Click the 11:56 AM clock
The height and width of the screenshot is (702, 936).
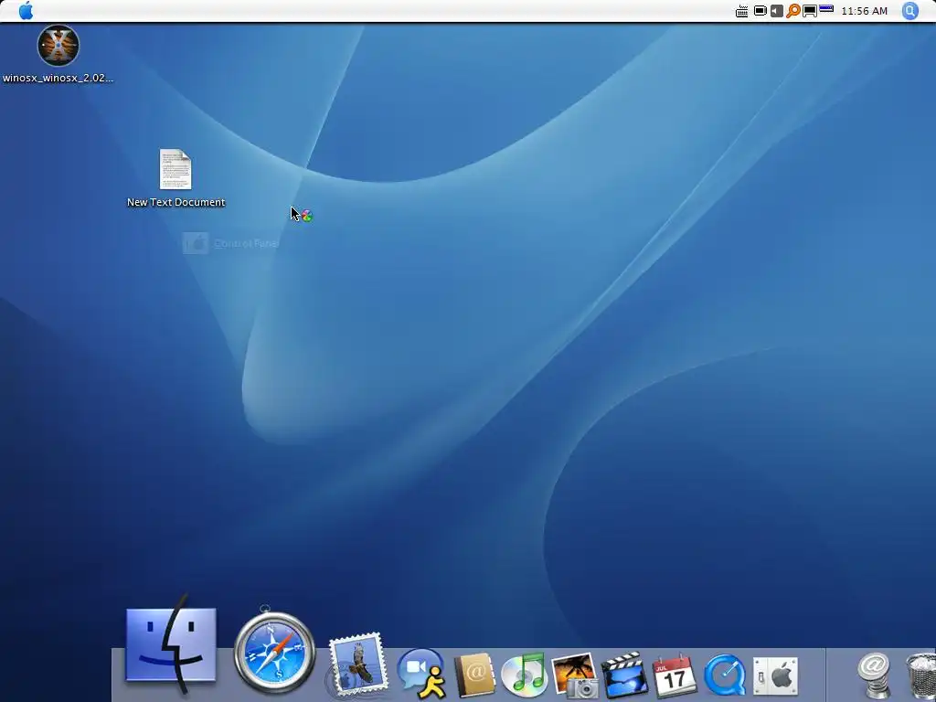pos(865,11)
